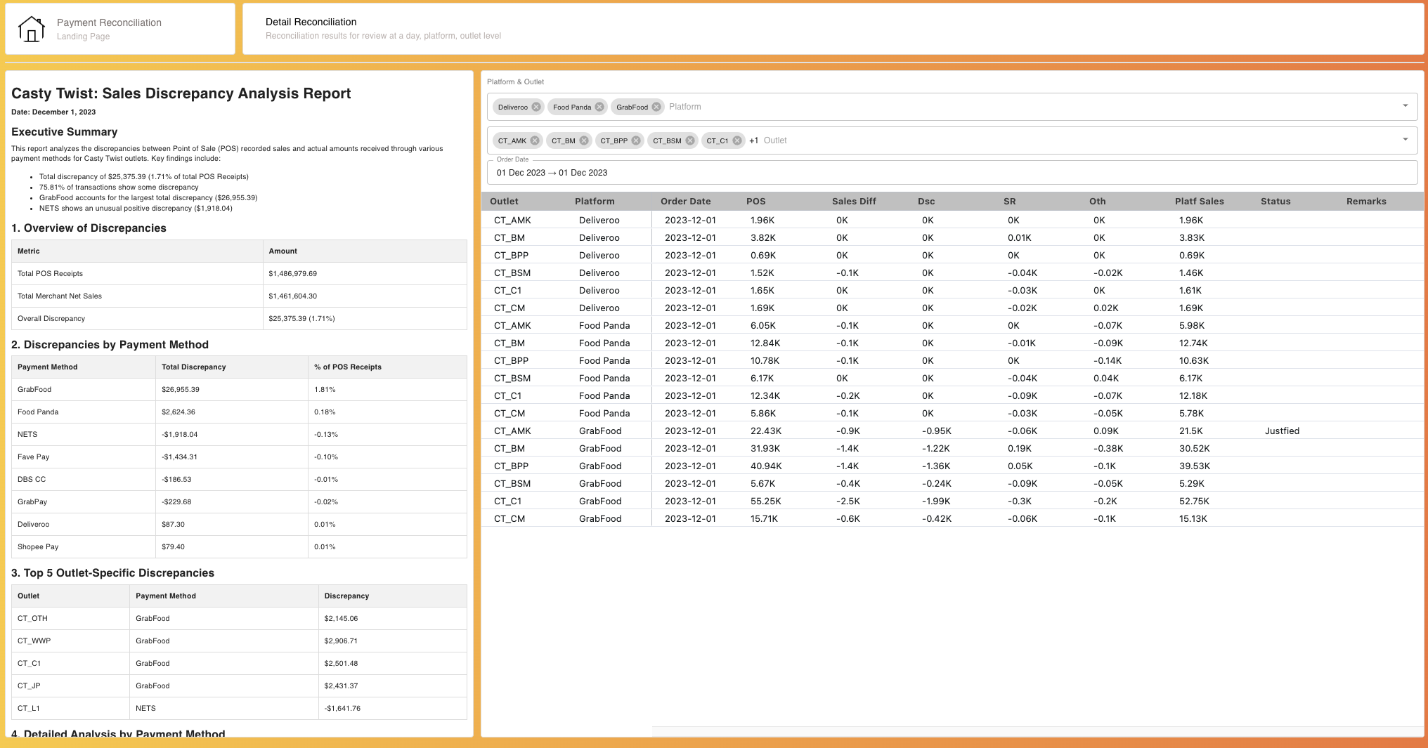
Task: Sort table by Sales Diff column header
Action: click(x=854, y=202)
